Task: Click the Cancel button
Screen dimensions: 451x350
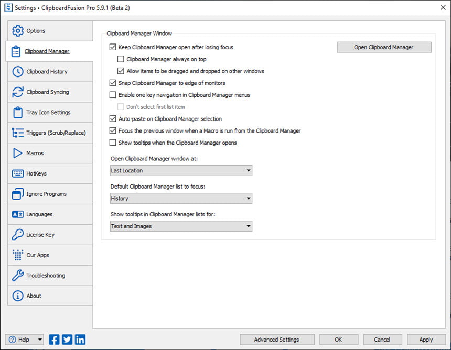Action: point(382,340)
